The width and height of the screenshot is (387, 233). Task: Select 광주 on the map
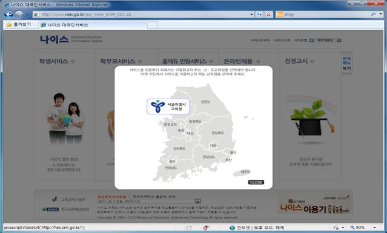(x=172, y=162)
